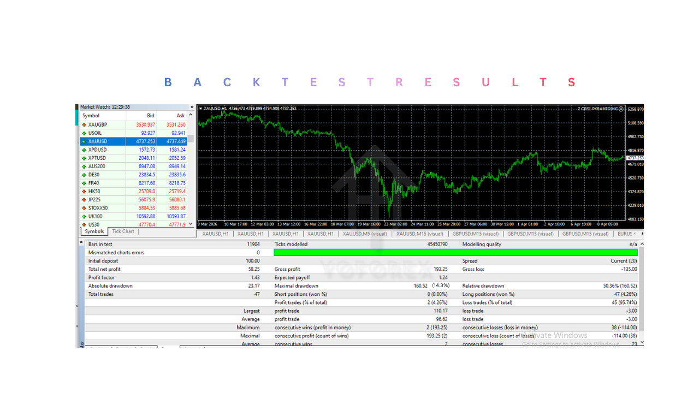Image resolution: width=699 pixels, height=393 pixels.
Task: Click the green arrow icon beside USOIL
Action: click(84, 133)
